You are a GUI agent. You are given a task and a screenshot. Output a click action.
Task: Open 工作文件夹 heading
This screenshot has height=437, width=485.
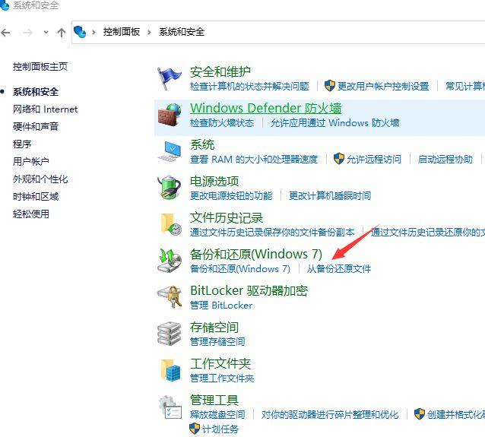pyautogui.click(x=220, y=364)
